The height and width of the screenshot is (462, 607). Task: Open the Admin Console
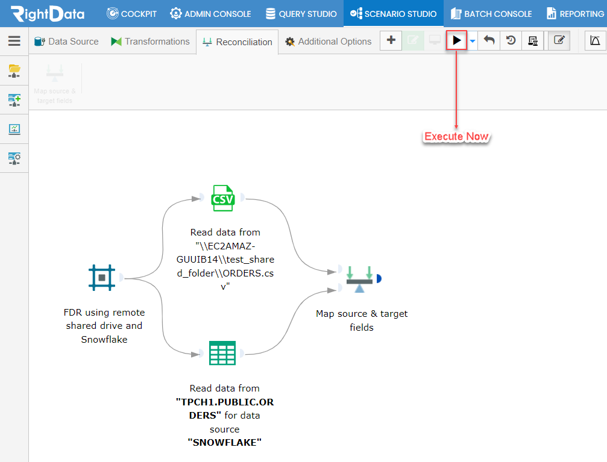click(210, 14)
